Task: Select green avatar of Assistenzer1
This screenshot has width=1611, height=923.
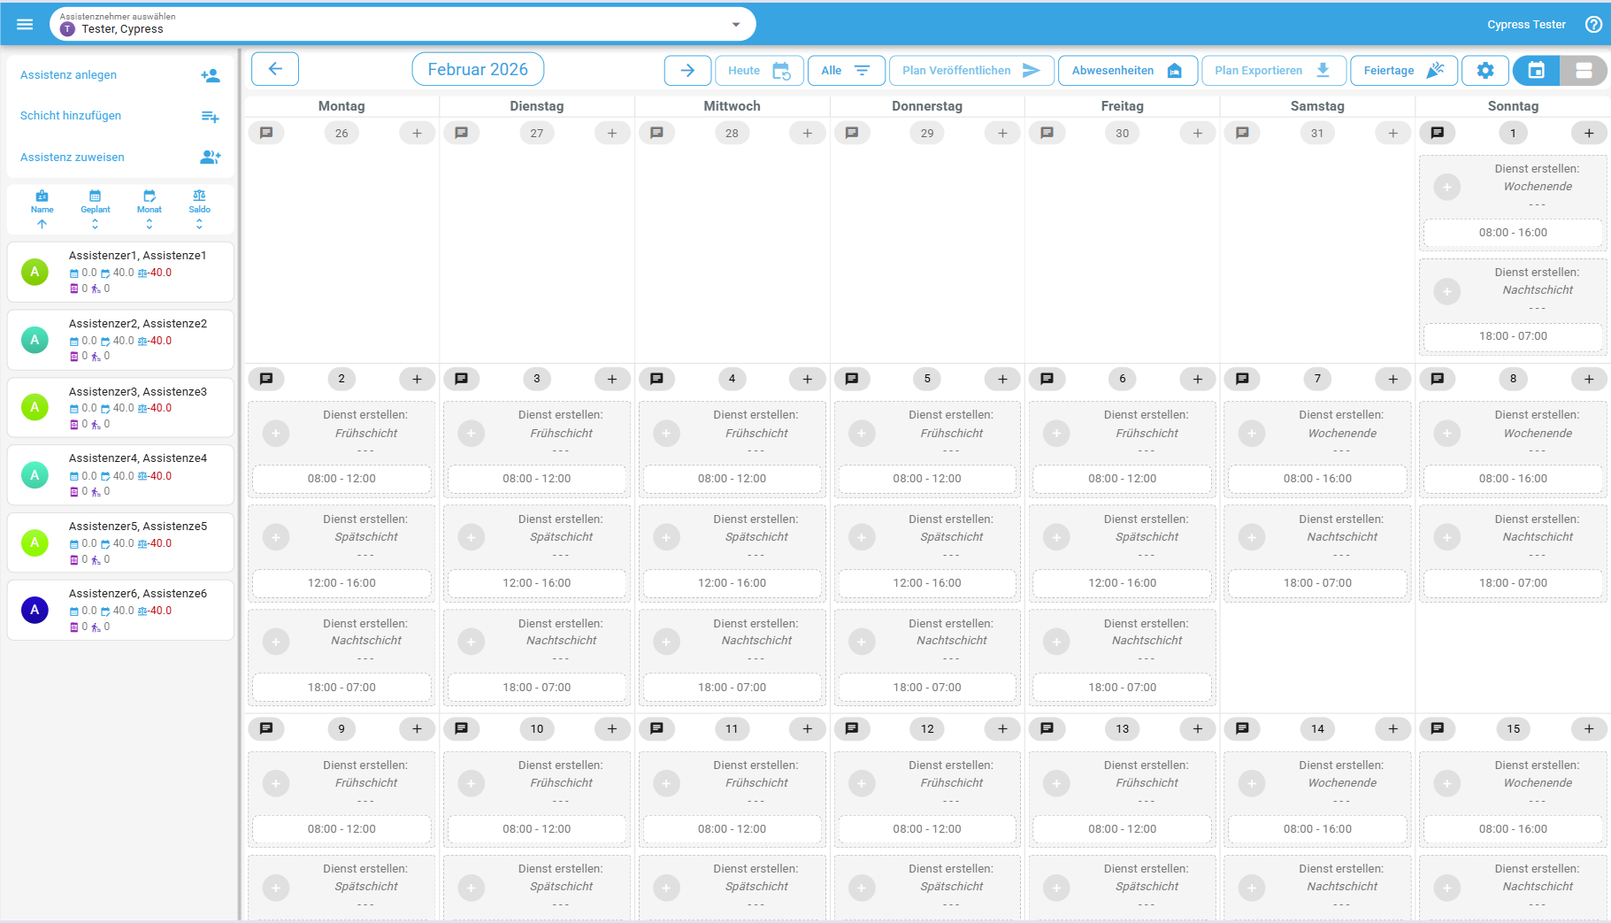Action: point(35,272)
